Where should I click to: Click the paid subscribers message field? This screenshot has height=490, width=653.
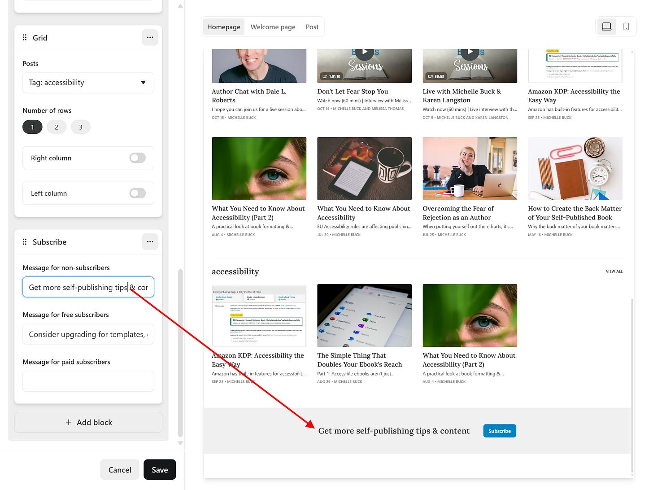coord(88,381)
